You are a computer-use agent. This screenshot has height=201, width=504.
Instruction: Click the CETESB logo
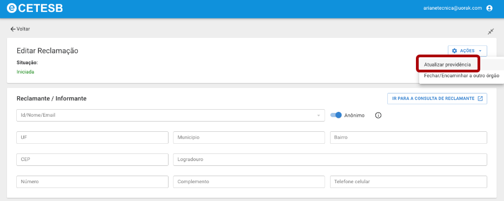[35, 8]
